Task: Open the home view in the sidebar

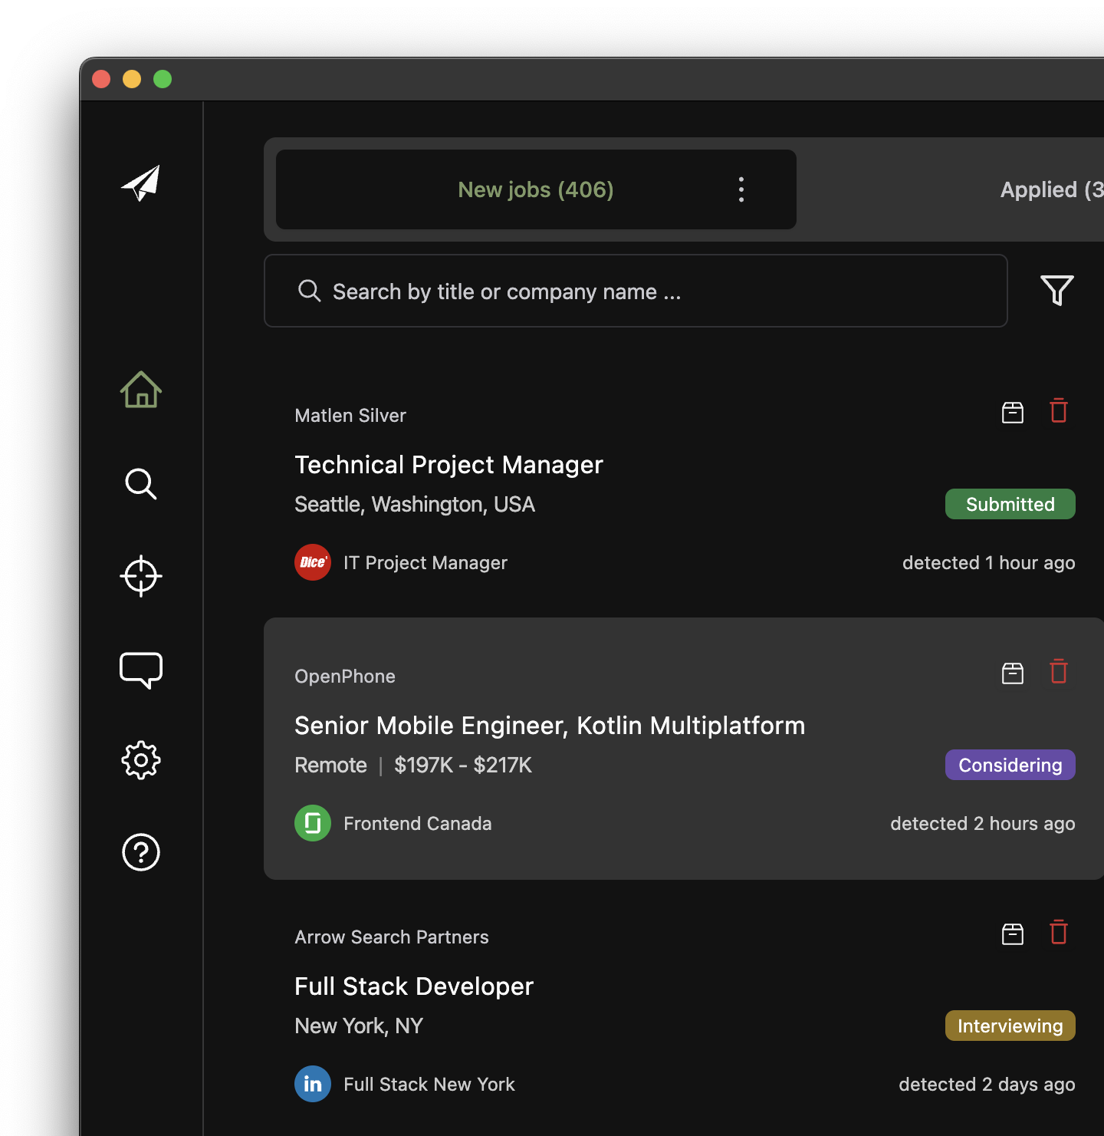Action: pos(140,390)
